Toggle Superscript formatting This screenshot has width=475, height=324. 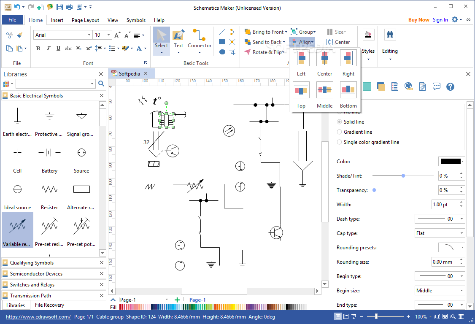click(89, 48)
